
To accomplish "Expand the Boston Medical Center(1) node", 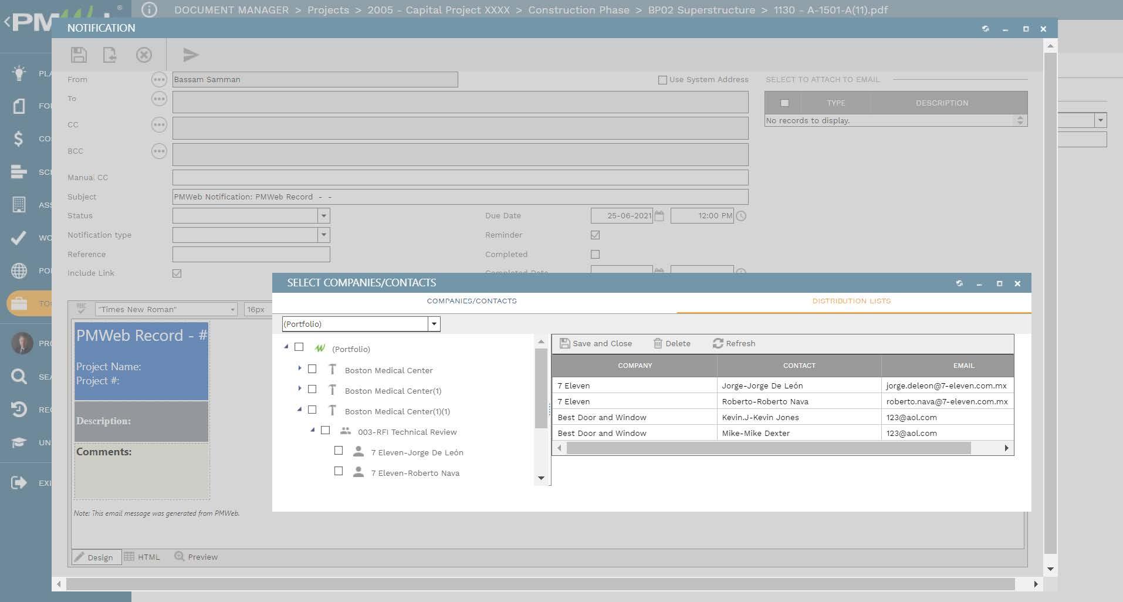I will click(299, 388).
